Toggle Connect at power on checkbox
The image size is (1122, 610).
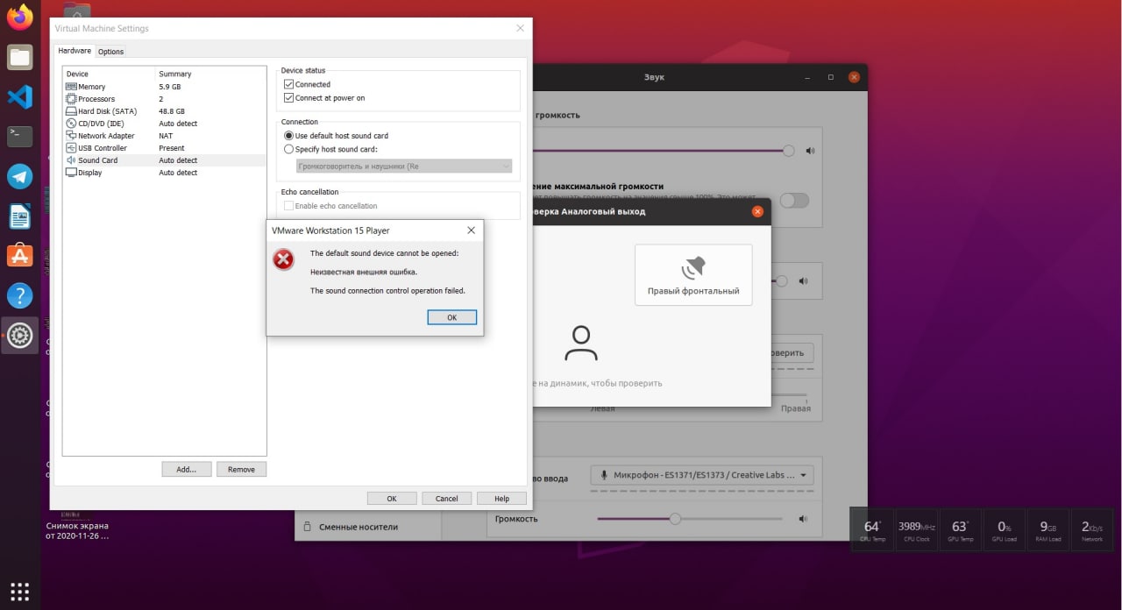pyautogui.click(x=289, y=98)
